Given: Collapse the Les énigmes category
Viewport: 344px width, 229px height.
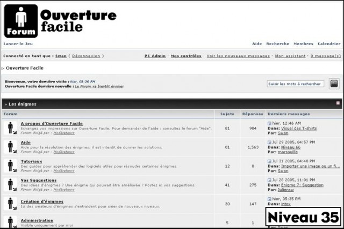Looking at the screenshot, I should pos(338,103).
